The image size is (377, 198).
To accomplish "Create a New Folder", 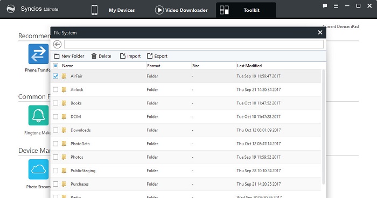I will 69,56.
